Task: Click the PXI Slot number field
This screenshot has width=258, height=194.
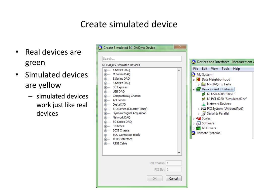Action: pos(174,169)
